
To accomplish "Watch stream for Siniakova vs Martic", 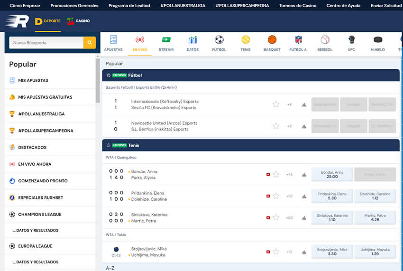I will (x=268, y=218).
